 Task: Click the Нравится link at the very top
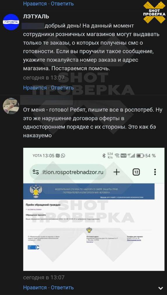[x=35, y=4]
